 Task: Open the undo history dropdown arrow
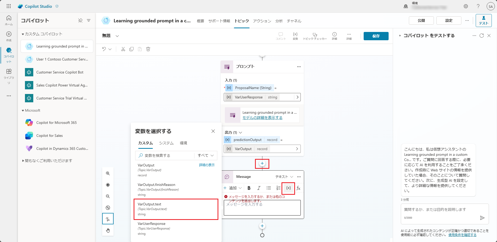point(110,49)
